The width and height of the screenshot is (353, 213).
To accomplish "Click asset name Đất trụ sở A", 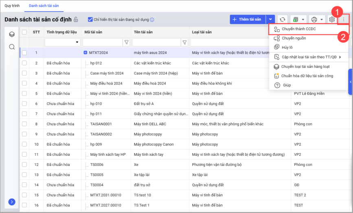I will 144,104.
